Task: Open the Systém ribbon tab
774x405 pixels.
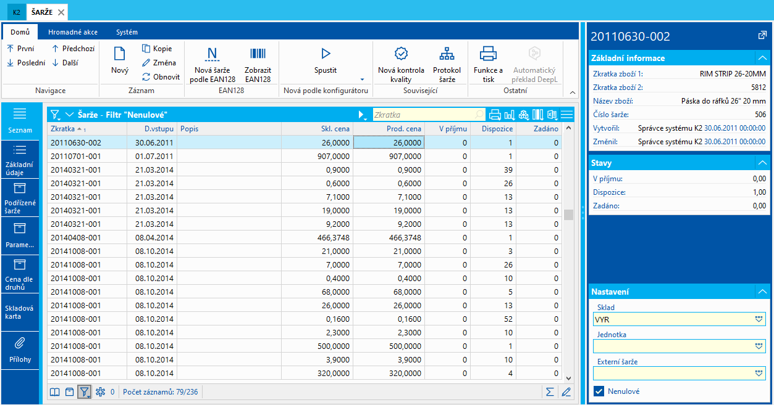Action: (x=127, y=32)
